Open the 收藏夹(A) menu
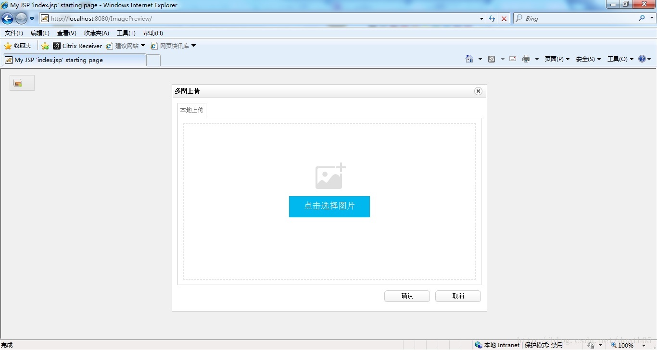This screenshot has width=657, height=350. pos(97,33)
